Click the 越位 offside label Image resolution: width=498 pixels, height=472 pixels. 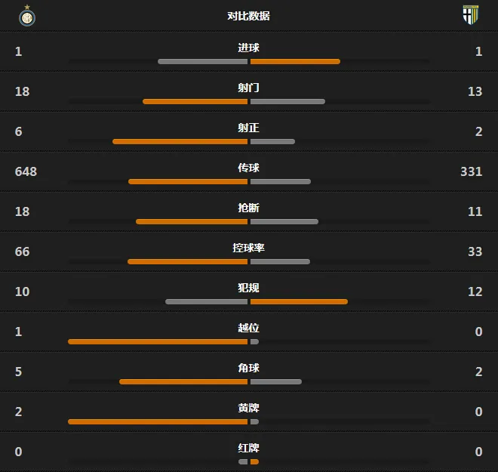(x=249, y=328)
